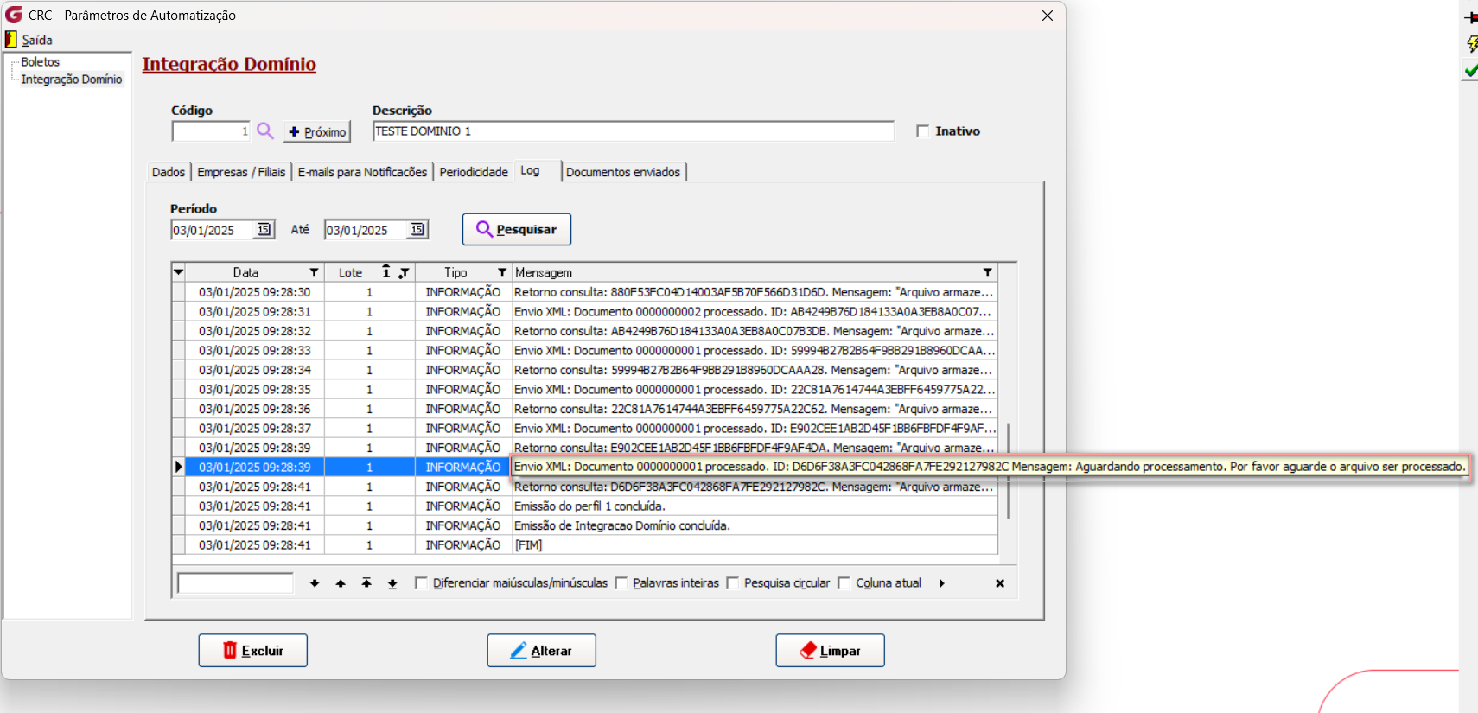Click message 'Emissão de Integracao Domínio concluída.'
The height and width of the screenshot is (713, 1478).
tap(622, 525)
